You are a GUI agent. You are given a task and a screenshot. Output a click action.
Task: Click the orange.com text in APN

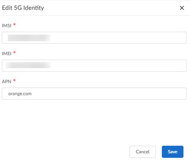pyautogui.click(x=20, y=94)
